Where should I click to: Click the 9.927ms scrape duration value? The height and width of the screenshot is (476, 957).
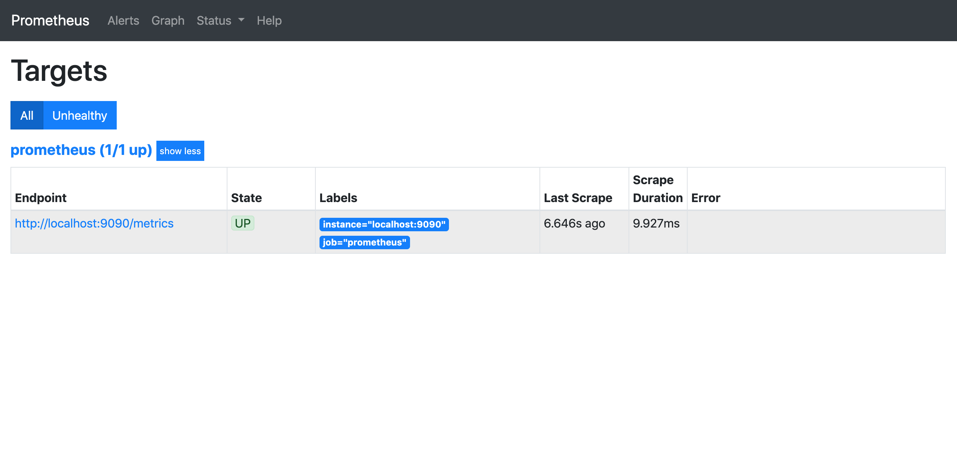pos(656,223)
